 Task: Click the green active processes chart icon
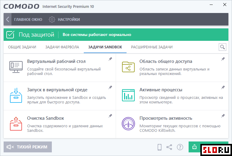click(128, 95)
